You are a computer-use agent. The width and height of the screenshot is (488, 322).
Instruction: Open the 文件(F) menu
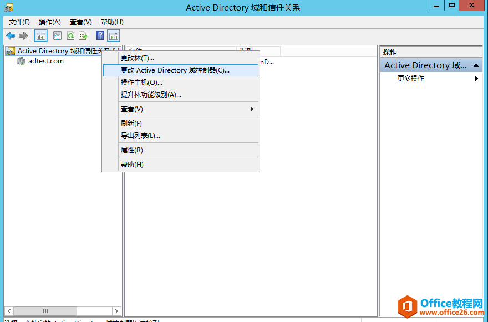19,22
